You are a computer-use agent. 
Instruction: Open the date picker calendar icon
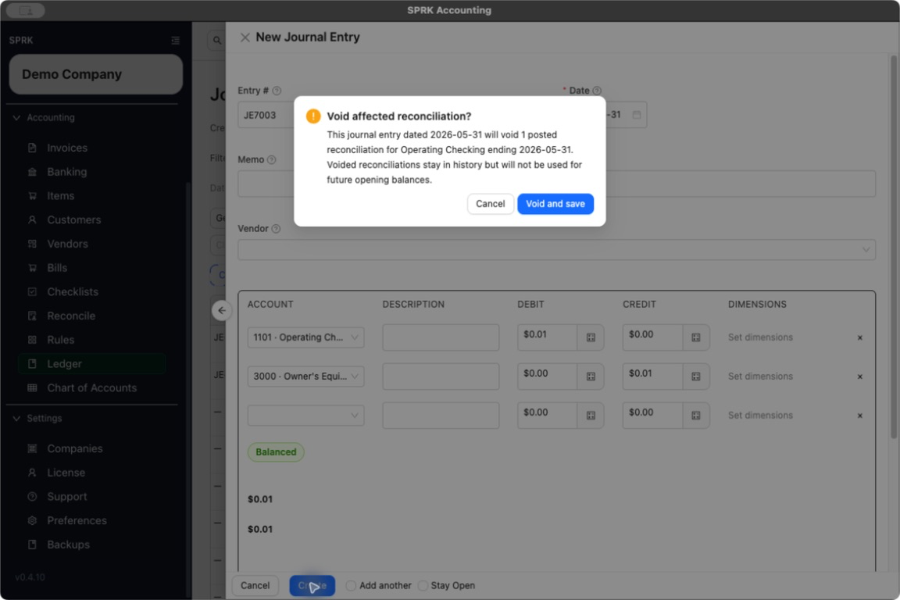point(637,115)
